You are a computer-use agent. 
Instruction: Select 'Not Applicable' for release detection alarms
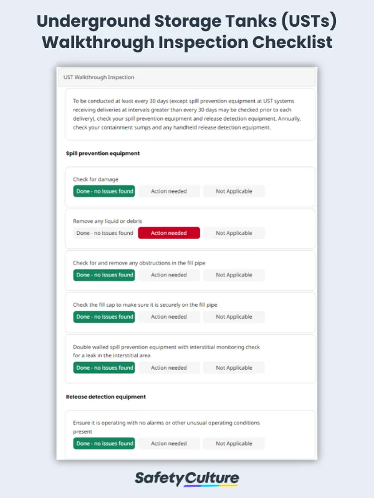pyautogui.click(x=234, y=443)
